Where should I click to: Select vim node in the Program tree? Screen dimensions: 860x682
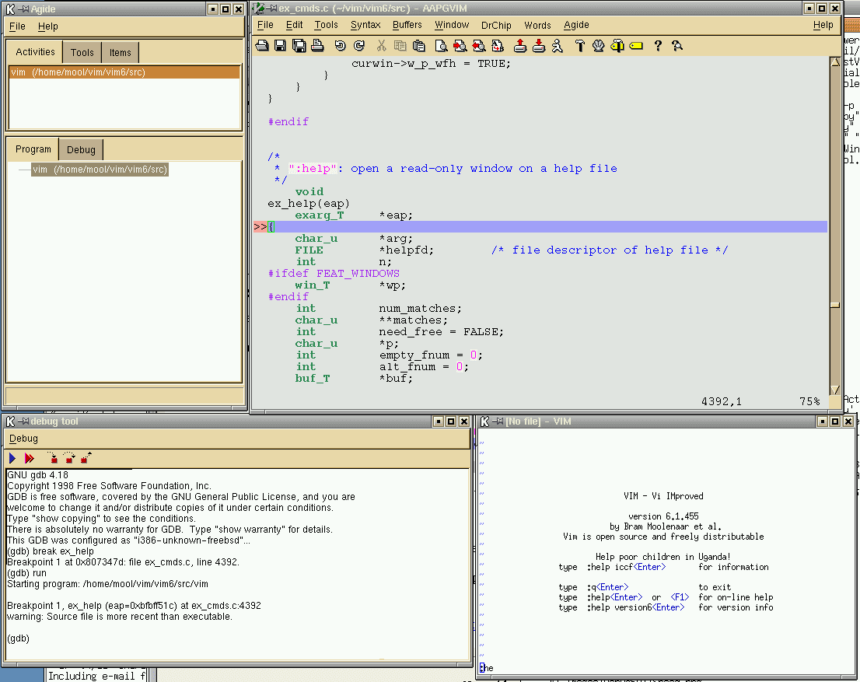tap(100, 170)
